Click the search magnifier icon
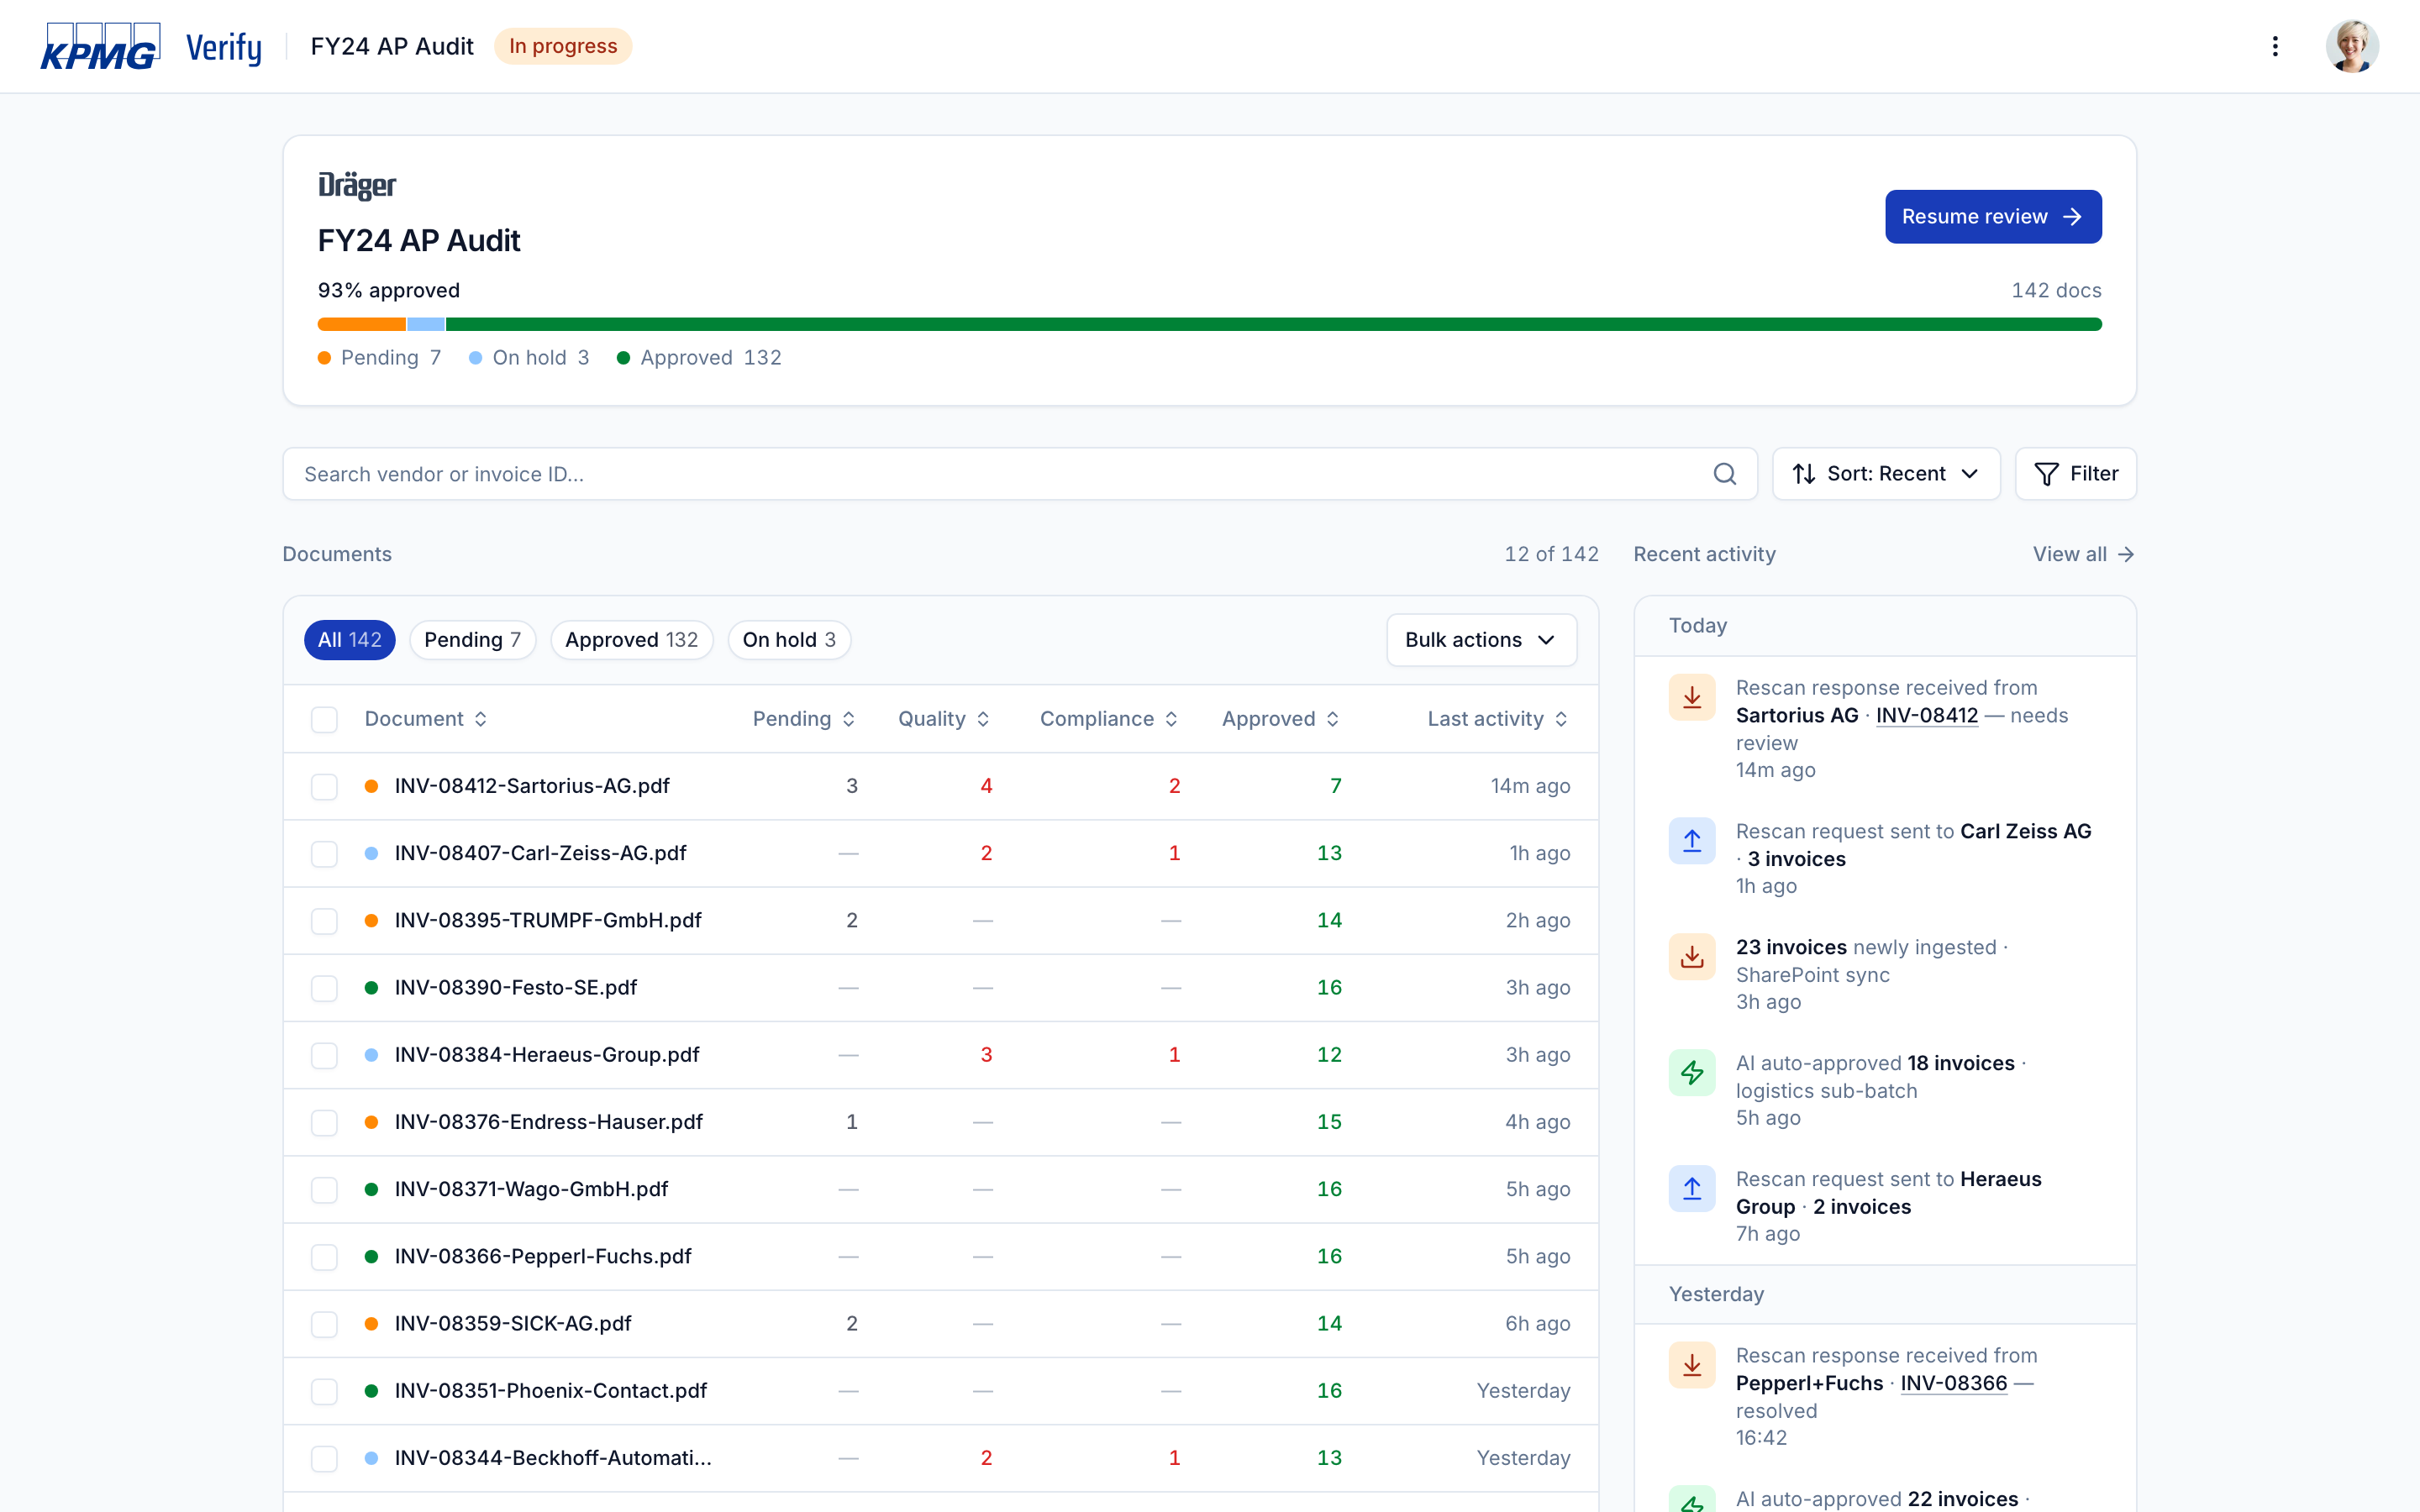 tap(1725, 474)
